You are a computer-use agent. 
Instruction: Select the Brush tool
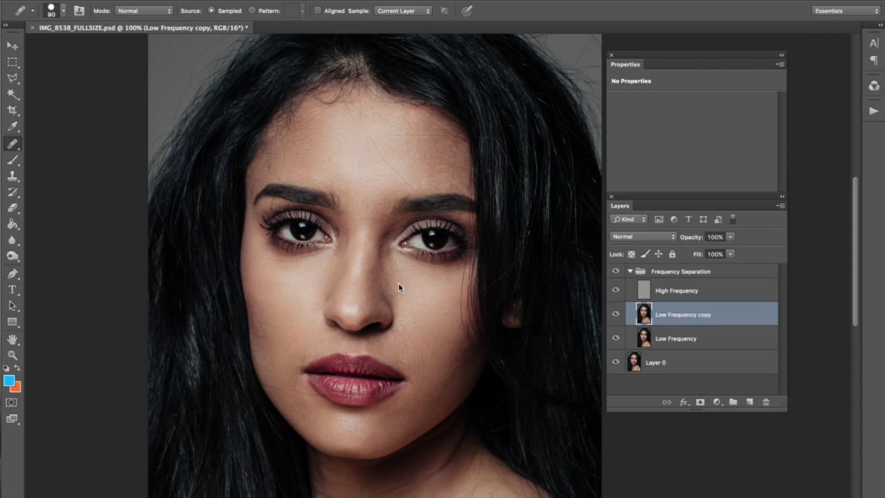[x=13, y=160]
